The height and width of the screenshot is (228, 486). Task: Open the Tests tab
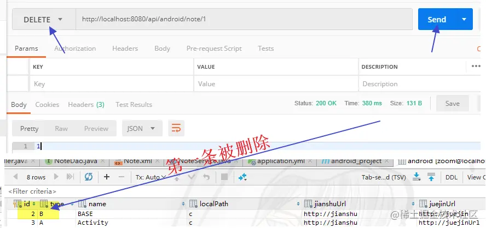(x=265, y=49)
